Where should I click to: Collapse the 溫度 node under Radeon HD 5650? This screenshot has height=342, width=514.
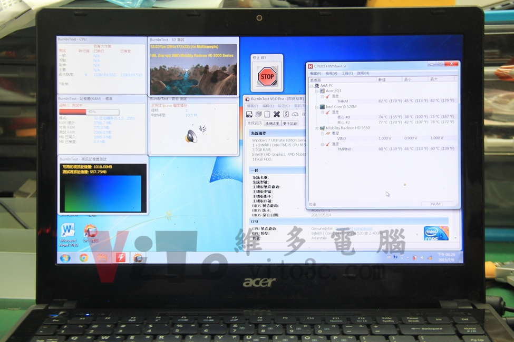tap(322, 144)
